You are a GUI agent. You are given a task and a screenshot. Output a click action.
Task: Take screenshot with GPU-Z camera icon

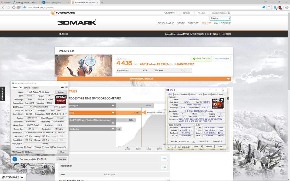click(x=62, y=88)
